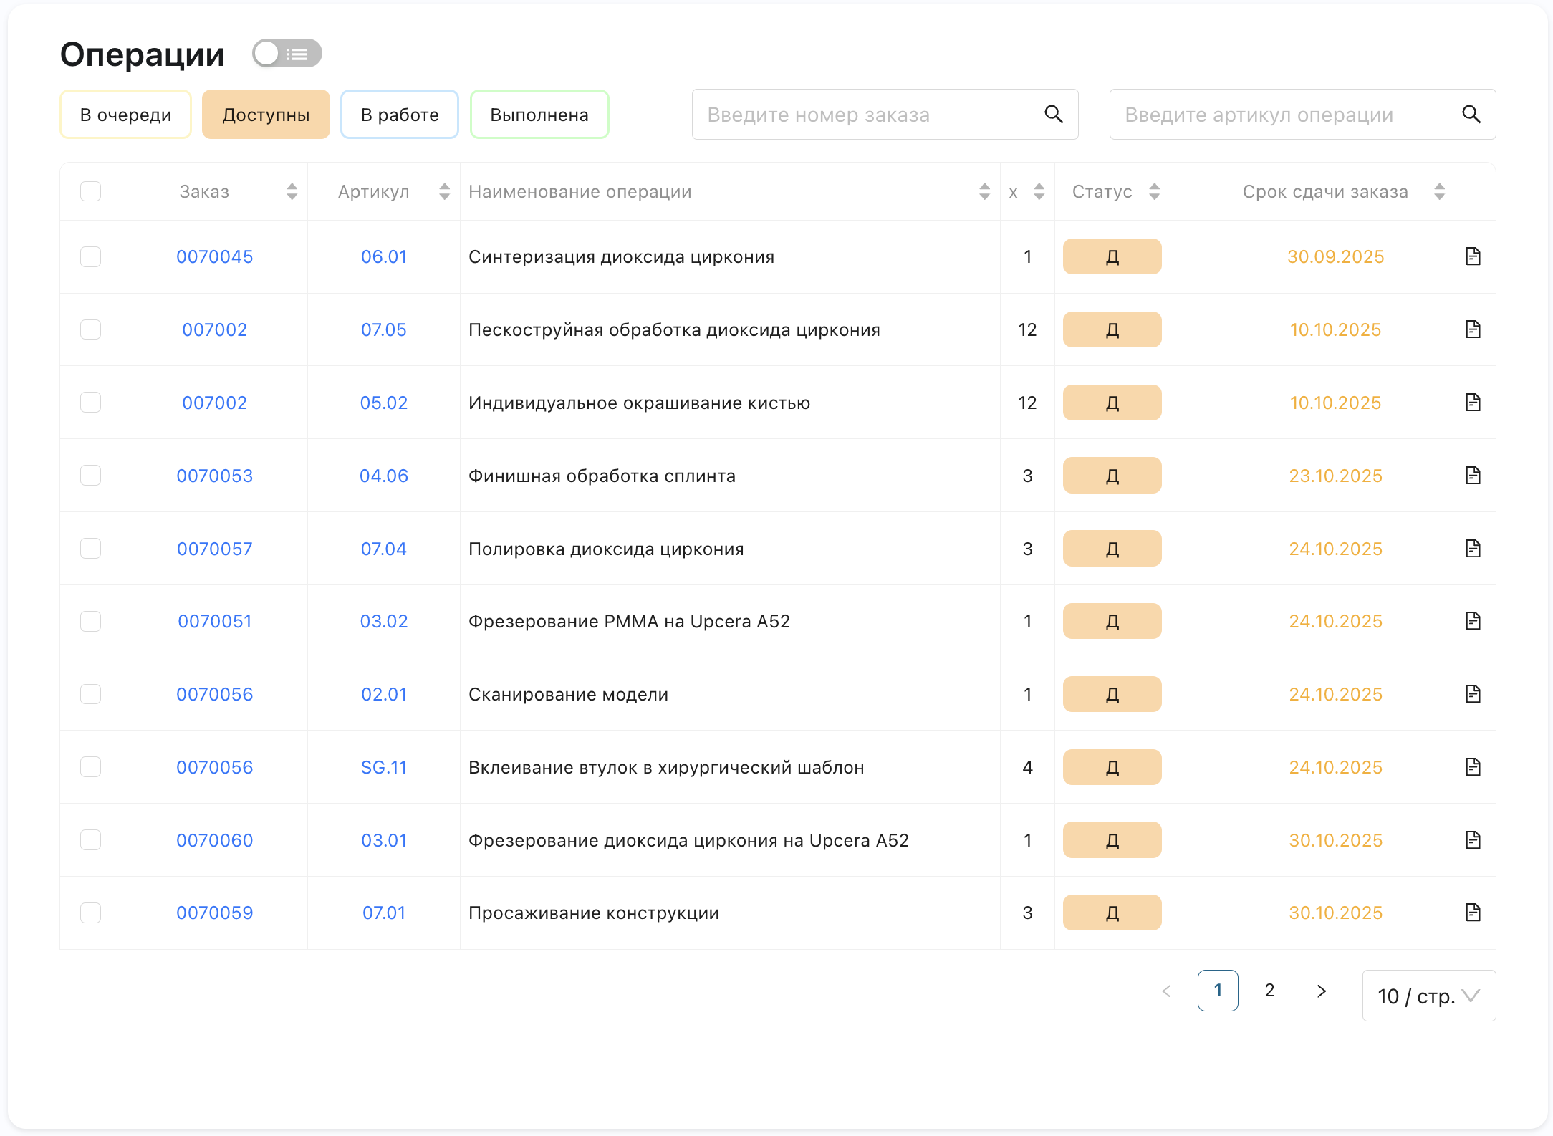Click search magnifier in артикул операции field
The width and height of the screenshot is (1553, 1136).
coord(1471,115)
